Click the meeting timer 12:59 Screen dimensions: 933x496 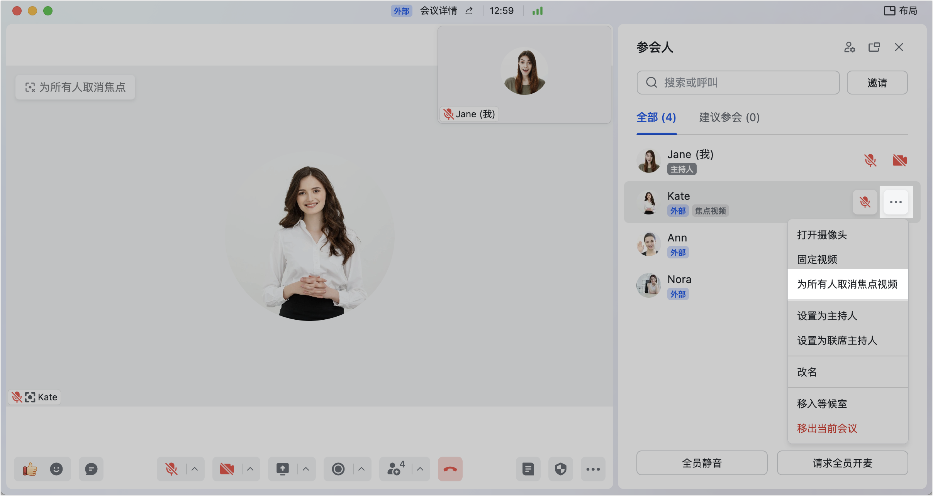(502, 11)
